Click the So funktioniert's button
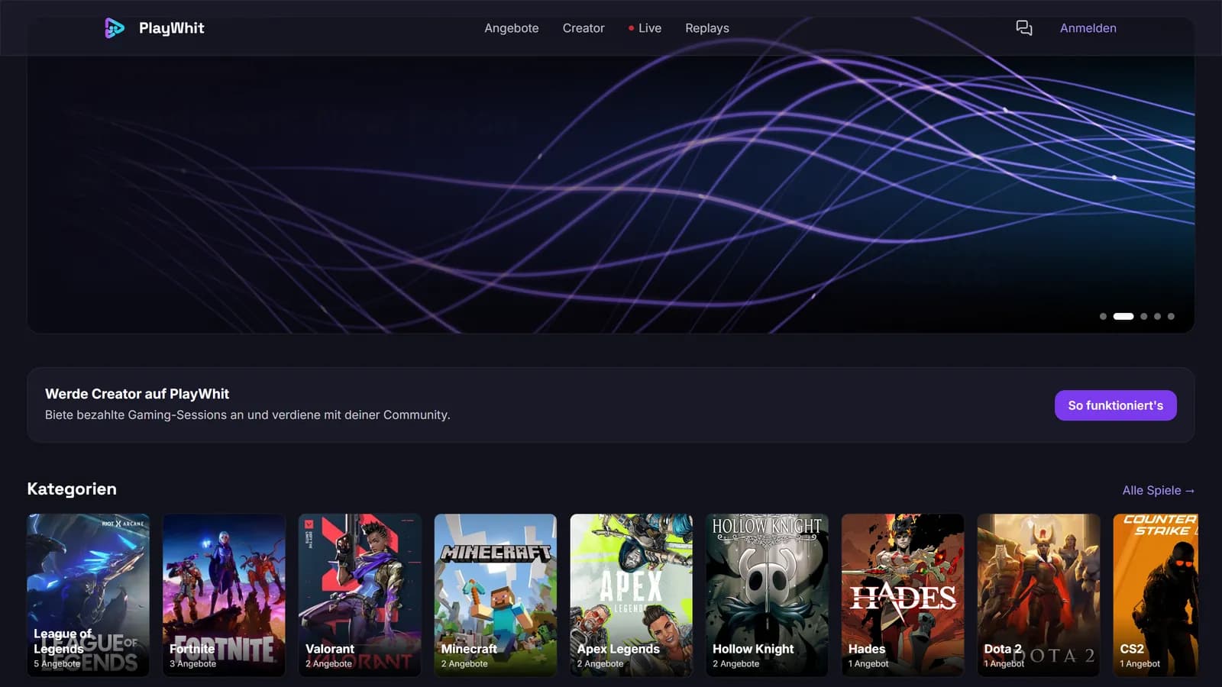1222x687 pixels. click(x=1115, y=405)
